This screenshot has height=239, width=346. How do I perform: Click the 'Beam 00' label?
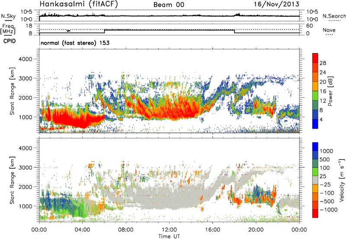(x=169, y=5)
